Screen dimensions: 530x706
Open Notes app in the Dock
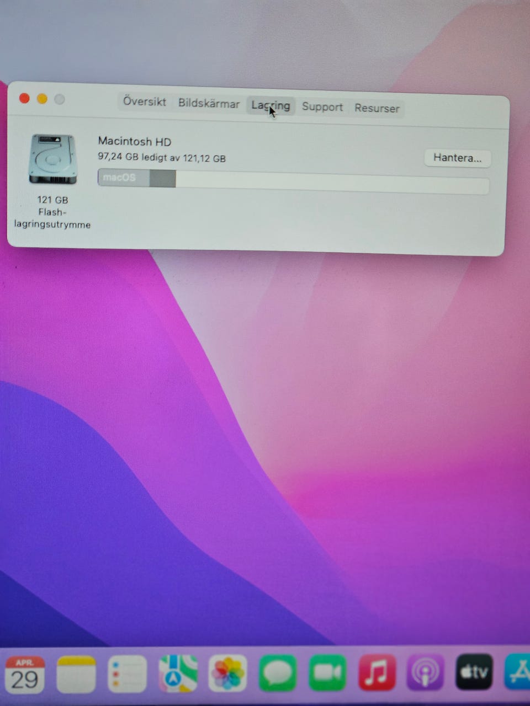tap(76, 674)
